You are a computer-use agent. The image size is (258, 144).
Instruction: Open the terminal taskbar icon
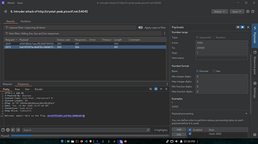click(77, 141)
